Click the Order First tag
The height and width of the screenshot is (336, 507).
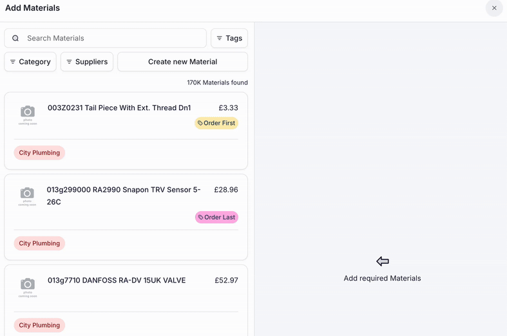tap(216, 123)
